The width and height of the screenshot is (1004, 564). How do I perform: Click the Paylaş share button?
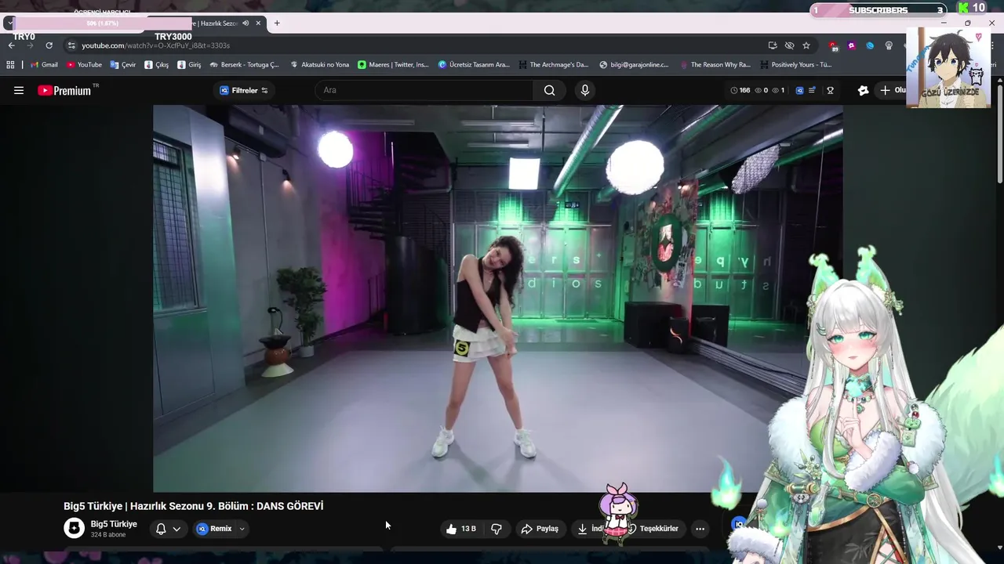540,529
